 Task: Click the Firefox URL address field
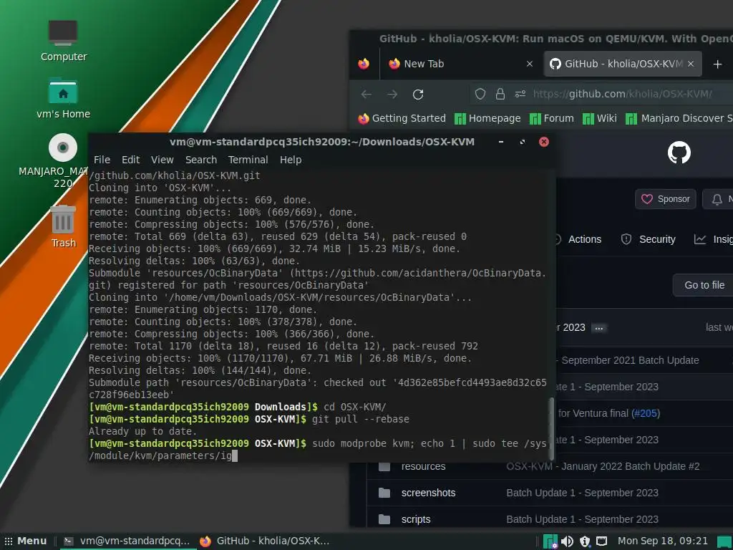pyautogui.click(x=622, y=94)
